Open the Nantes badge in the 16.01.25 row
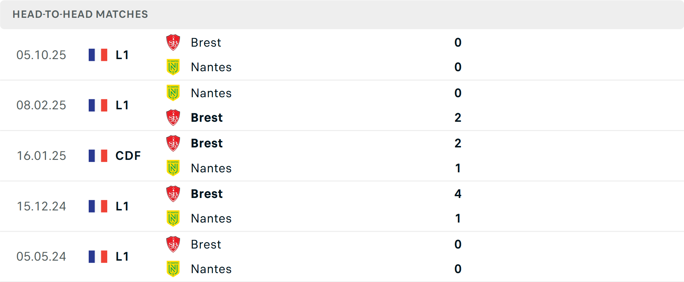The height and width of the screenshot is (282, 684). point(173,168)
